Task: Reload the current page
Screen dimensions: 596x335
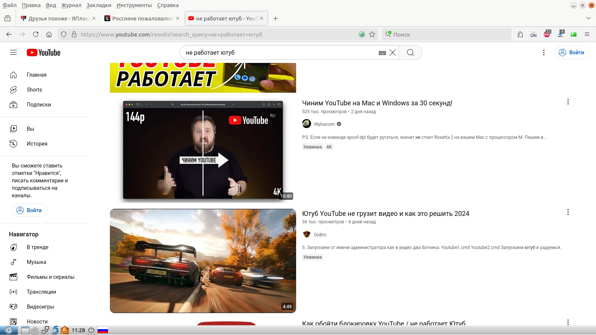Action: tap(36, 34)
